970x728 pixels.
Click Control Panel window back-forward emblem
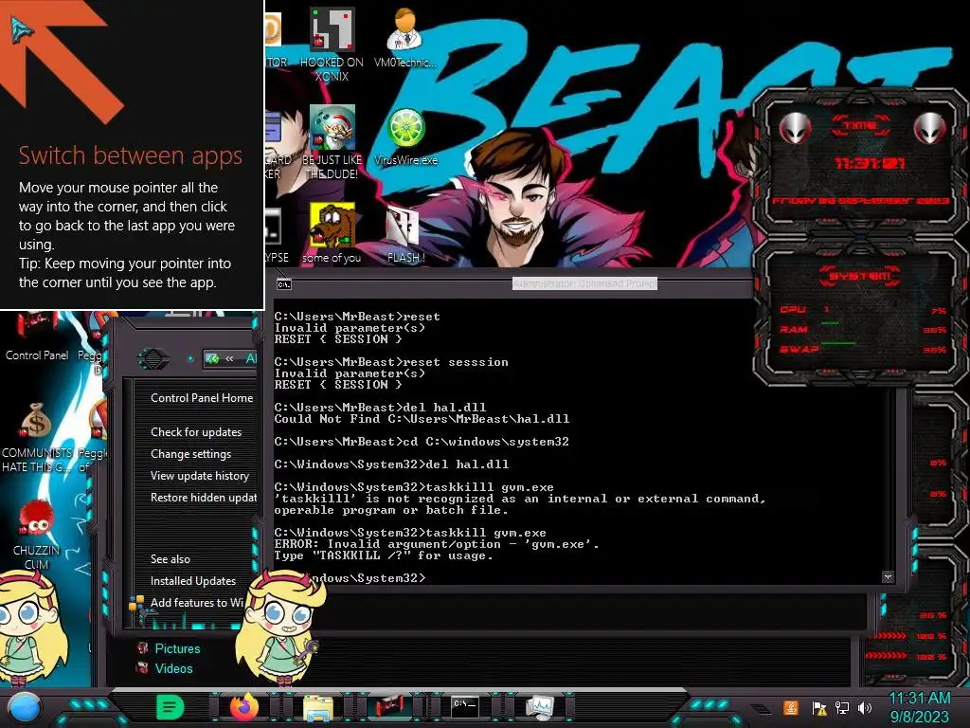pyautogui.click(x=153, y=358)
